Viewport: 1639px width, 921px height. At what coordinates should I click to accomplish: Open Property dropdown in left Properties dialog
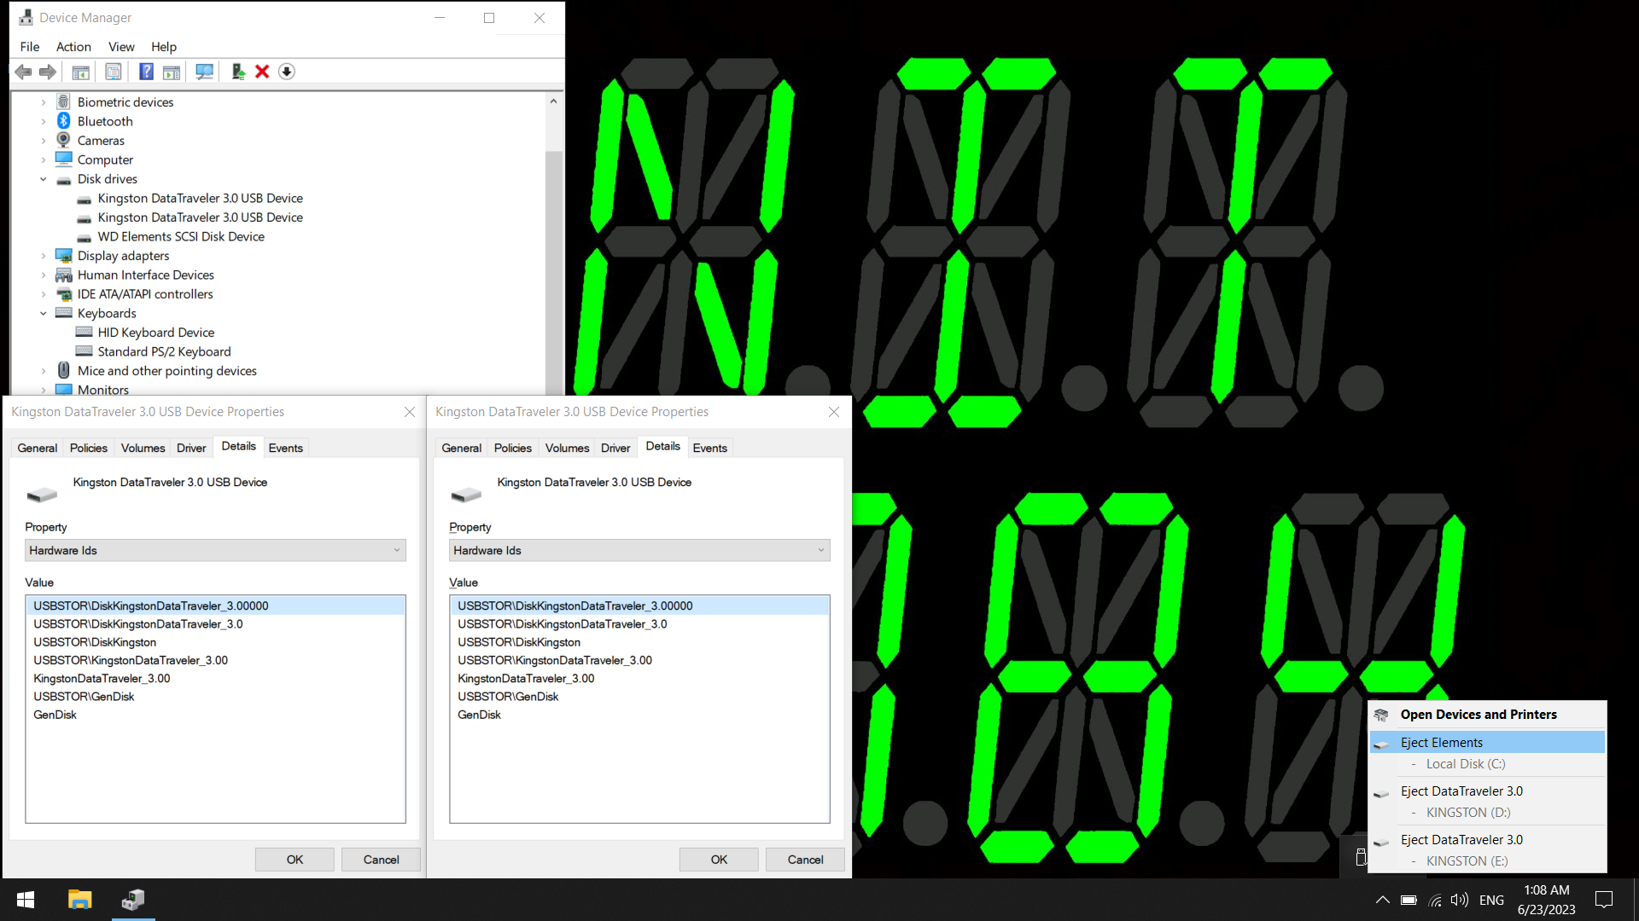(x=215, y=550)
